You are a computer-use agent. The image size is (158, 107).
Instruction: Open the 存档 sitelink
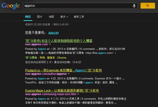point(42,58)
